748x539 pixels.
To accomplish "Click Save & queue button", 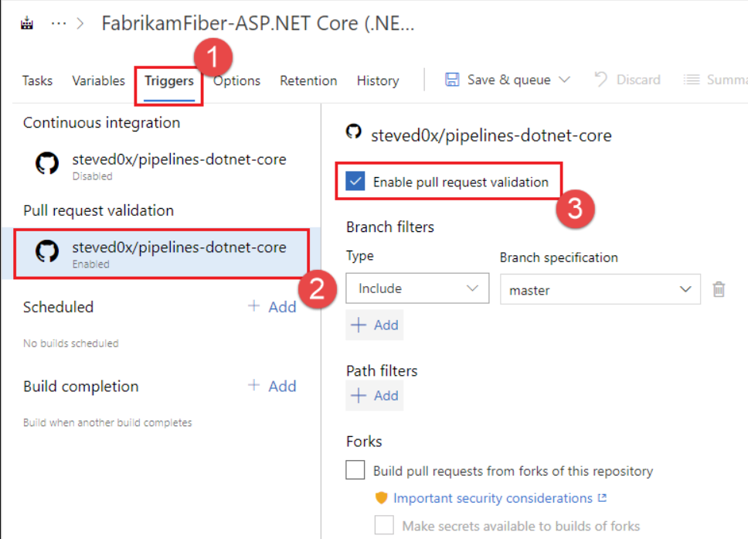I will coord(508,80).
